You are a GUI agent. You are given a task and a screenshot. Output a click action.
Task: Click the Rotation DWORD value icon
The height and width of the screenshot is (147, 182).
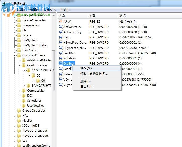(x=61, y=58)
